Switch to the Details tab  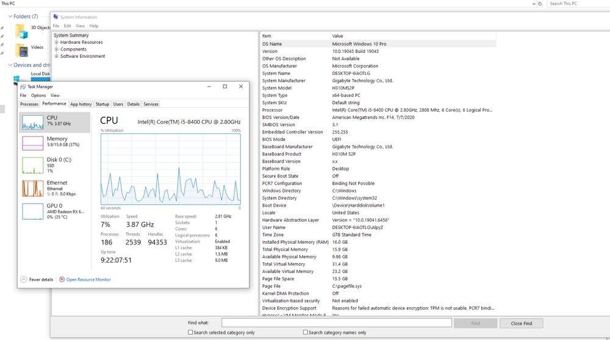tap(133, 104)
